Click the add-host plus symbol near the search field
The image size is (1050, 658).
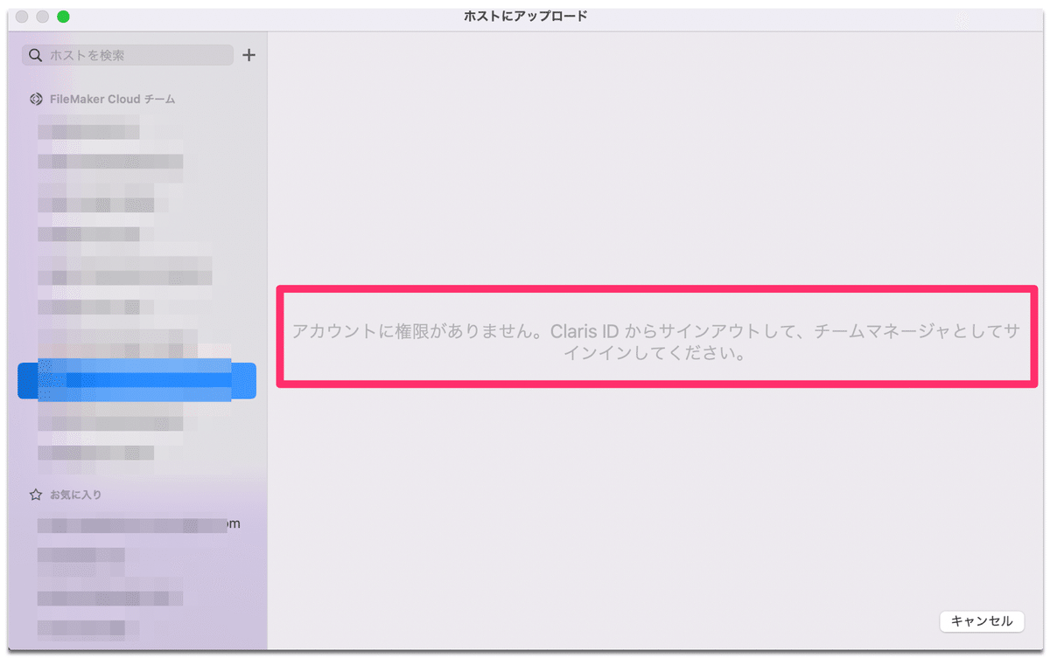tap(248, 54)
